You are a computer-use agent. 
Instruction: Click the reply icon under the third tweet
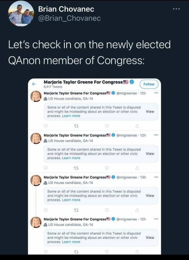click(46, 210)
